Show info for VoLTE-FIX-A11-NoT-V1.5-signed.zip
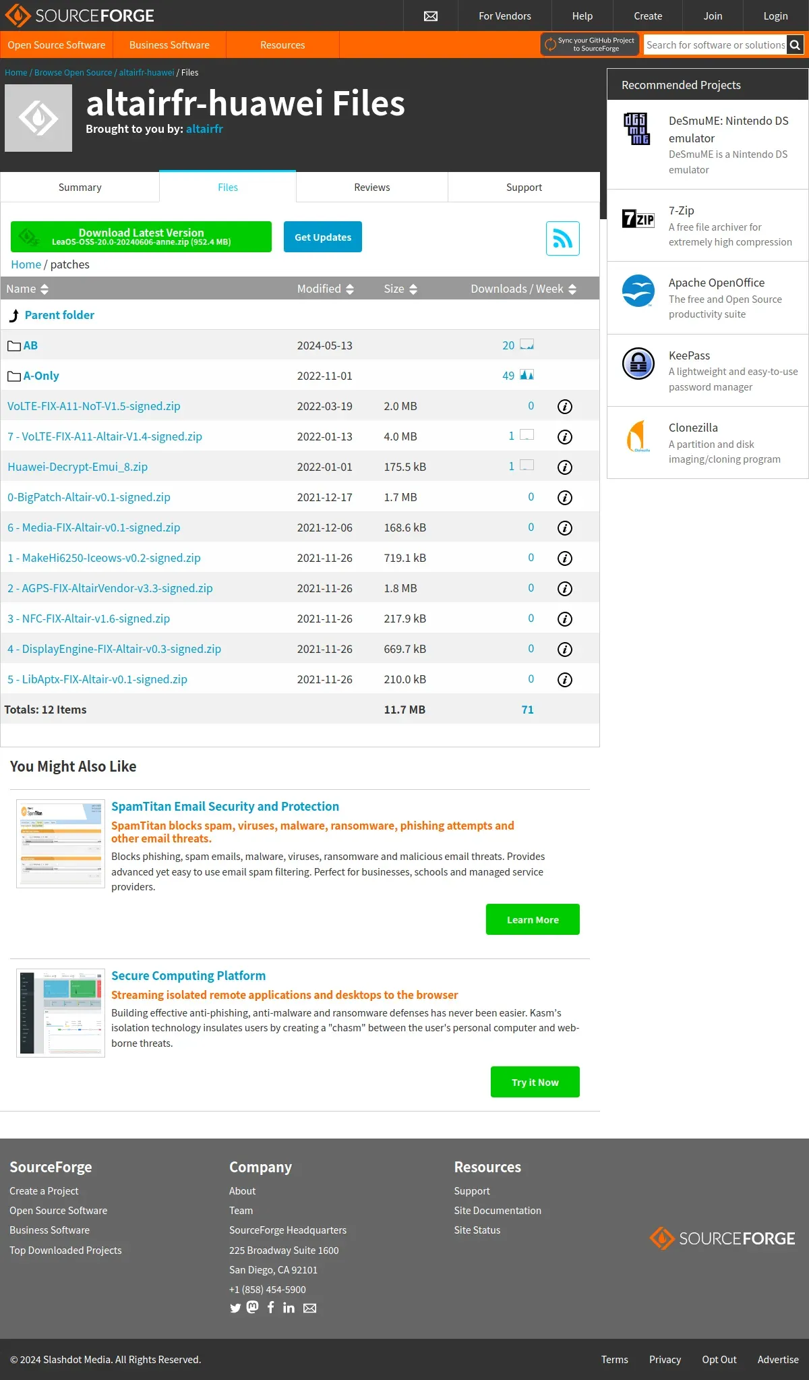 pos(565,407)
